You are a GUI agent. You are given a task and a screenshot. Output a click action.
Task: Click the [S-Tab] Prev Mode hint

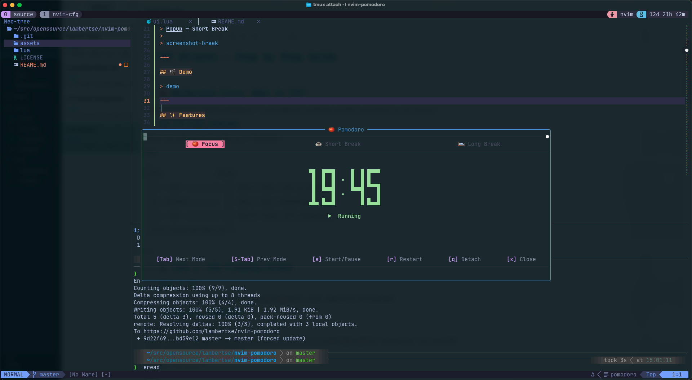(259, 259)
